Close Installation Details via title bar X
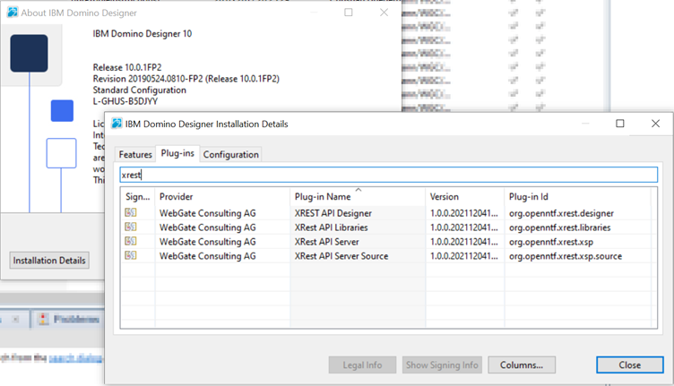This screenshot has width=674, height=386. pos(655,124)
